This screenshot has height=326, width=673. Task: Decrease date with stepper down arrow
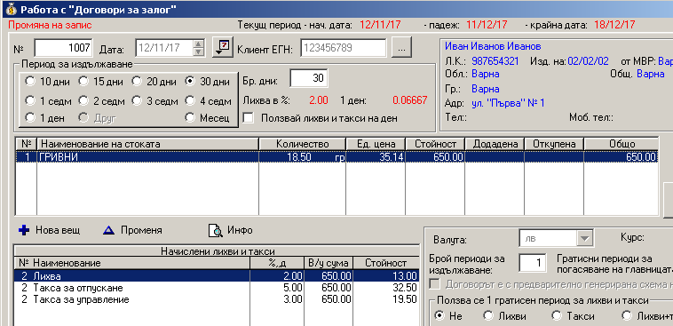198,52
